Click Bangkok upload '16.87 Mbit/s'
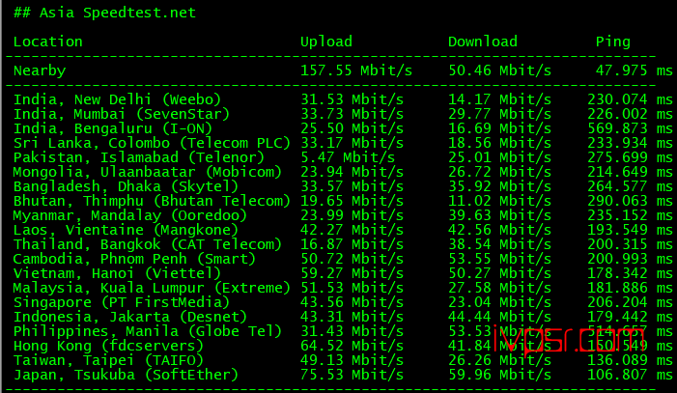 353,244
